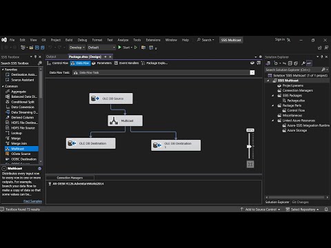Click the Sync with Active Document icon

[285, 63]
